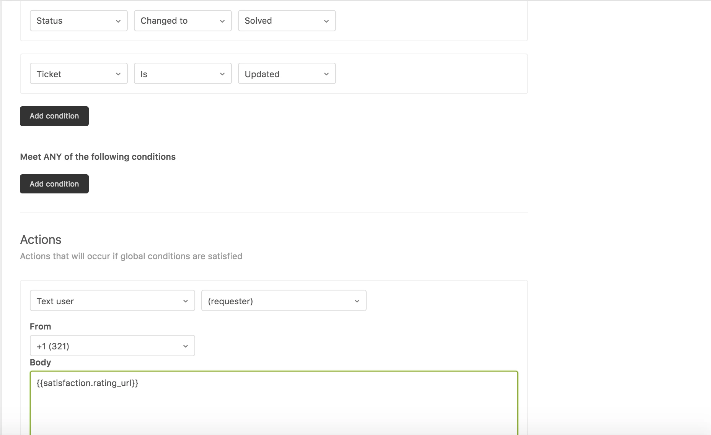
Task: Open the Updated value dropdown
Action: tap(287, 73)
